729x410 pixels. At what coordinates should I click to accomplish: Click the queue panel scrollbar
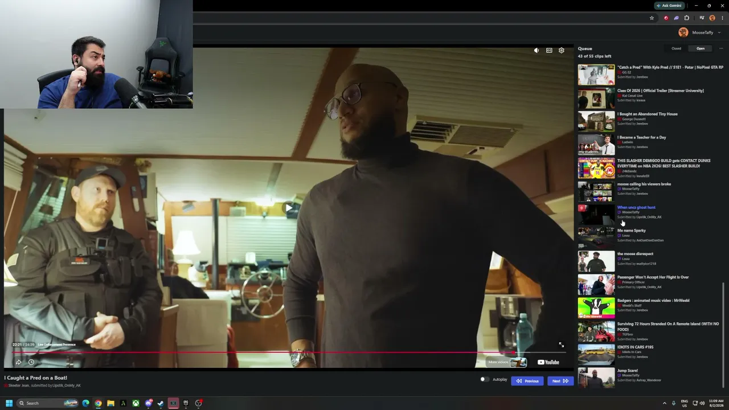[x=724, y=336]
